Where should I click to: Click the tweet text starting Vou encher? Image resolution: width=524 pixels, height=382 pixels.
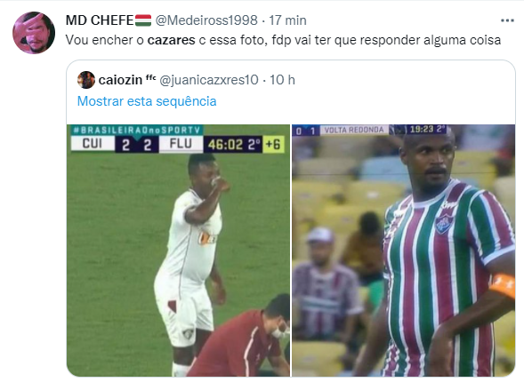click(x=283, y=40)
